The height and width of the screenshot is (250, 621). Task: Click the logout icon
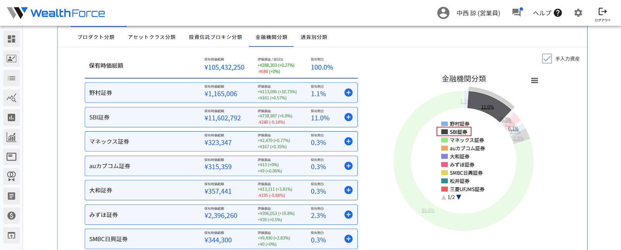pyautogui.click(x=603, y=11)
